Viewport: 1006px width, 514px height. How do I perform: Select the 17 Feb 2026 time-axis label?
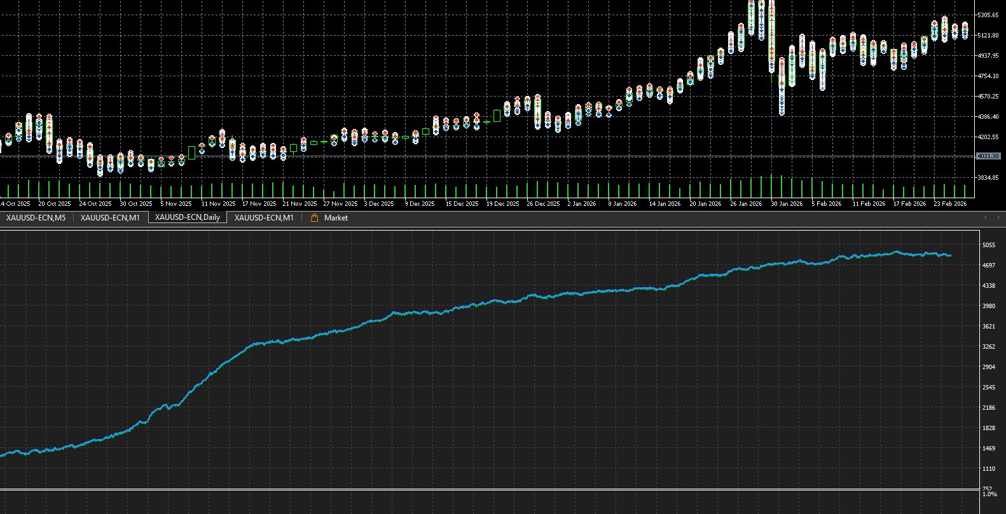point(909,204)
